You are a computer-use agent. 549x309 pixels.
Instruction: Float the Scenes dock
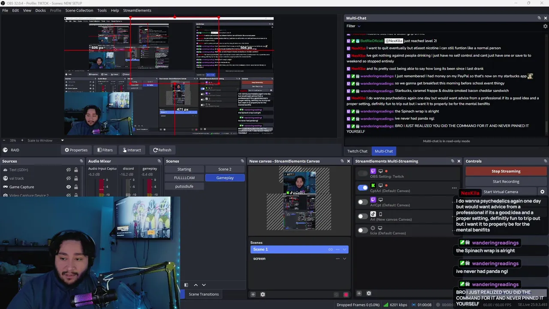point(242,161)
